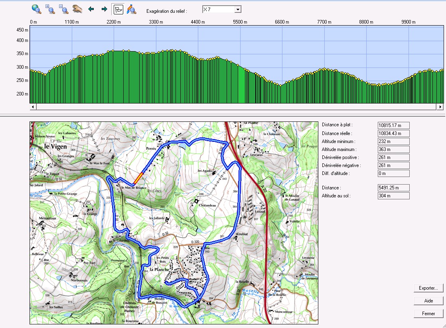Screen dimensions: 446x328
Task: Select the zoom in magnifier tool
Action: (50, 9)
